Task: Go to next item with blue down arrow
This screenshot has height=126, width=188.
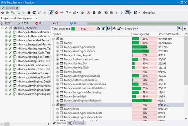Action: [122, 13]
